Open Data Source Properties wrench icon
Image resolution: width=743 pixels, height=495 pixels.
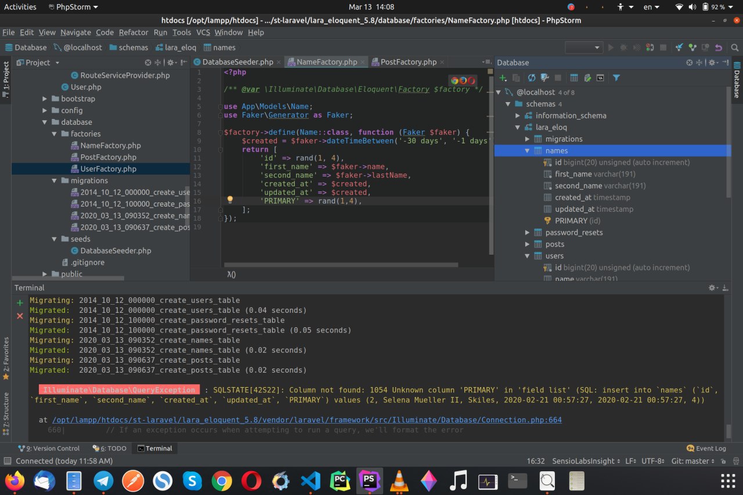[544, 78]
